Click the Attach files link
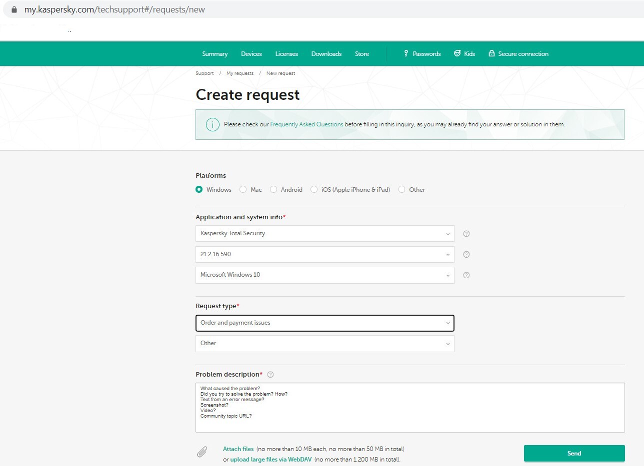 [x=238, y=449]
